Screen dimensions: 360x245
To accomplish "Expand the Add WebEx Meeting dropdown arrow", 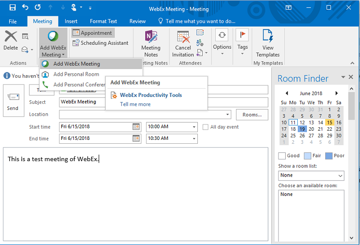I will point(63,55).
